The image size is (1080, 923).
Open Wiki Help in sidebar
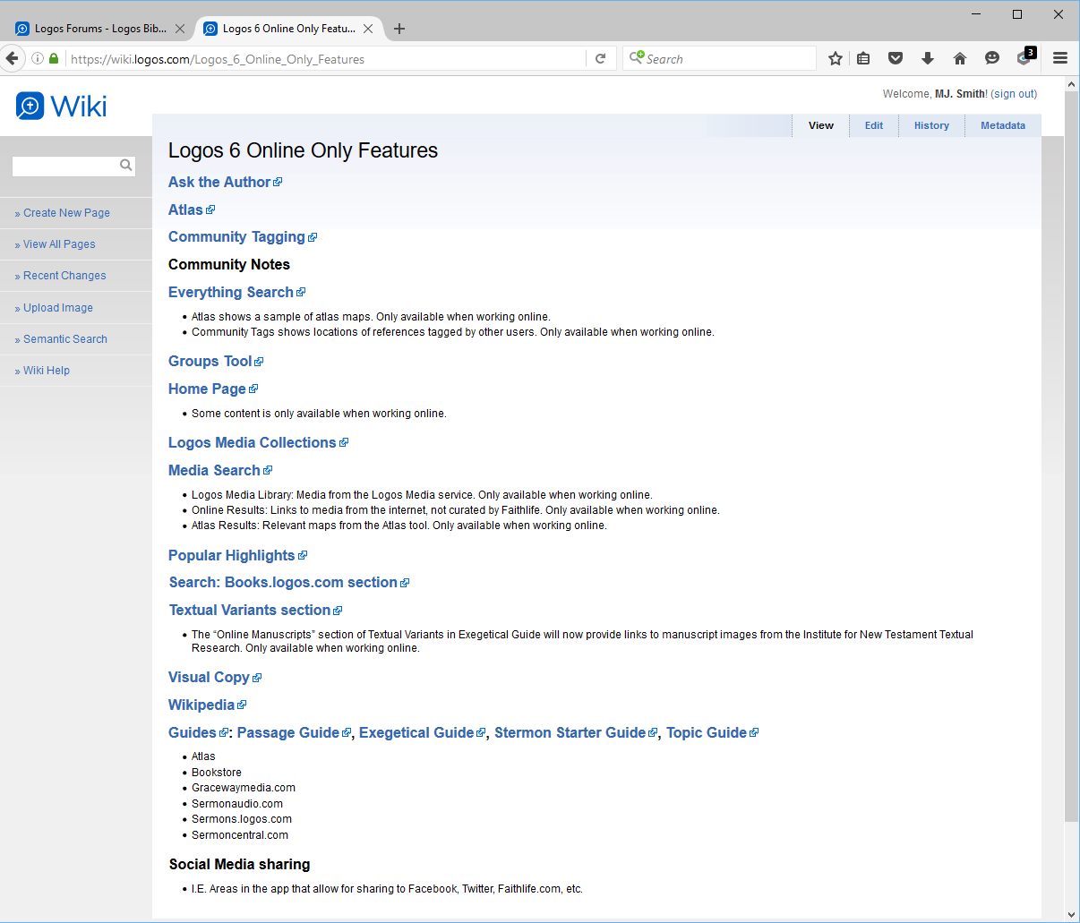click(x=47, y=371)
